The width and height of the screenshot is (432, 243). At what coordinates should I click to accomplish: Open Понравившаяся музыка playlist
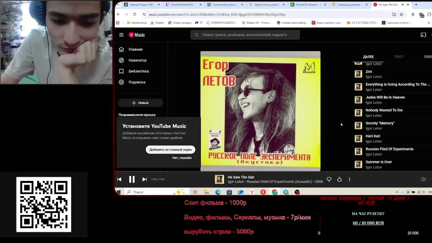pos(137,115)
